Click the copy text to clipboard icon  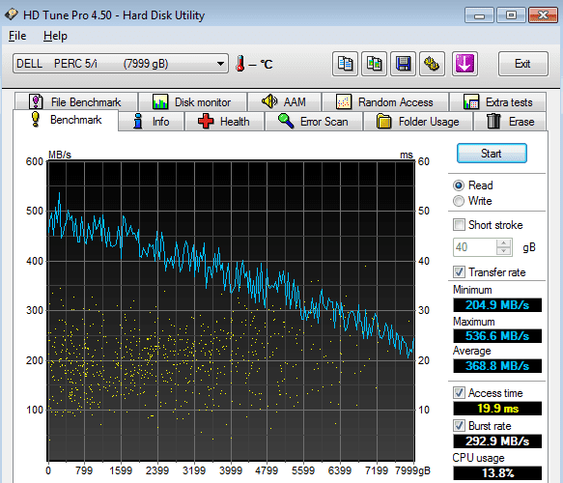coord(345,64)
